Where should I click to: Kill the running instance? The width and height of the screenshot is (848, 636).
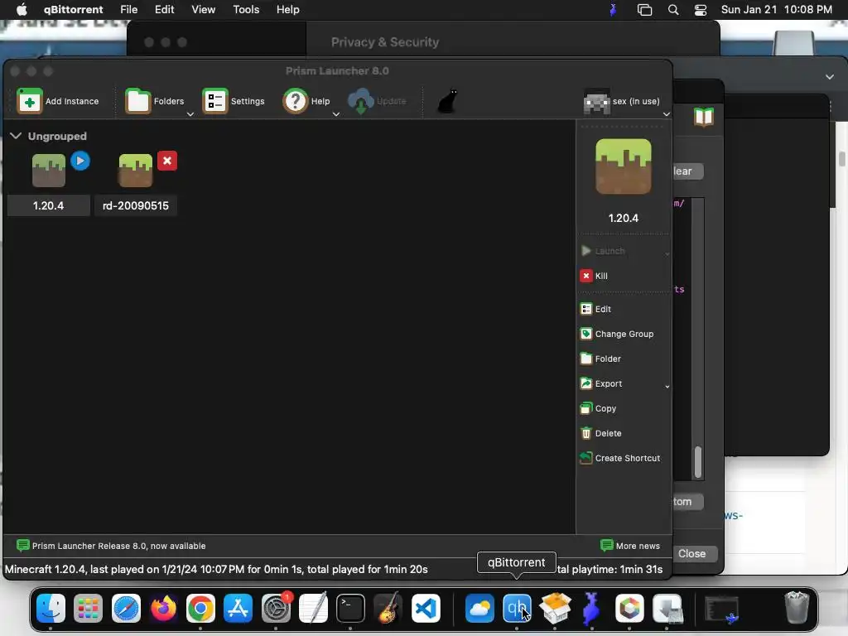595,276
